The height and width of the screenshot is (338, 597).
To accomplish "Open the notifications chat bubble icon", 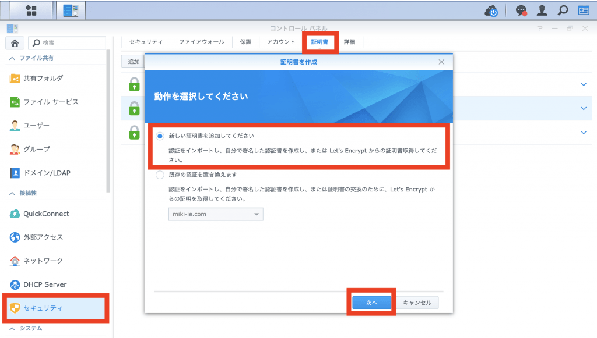I will point(522,10).
